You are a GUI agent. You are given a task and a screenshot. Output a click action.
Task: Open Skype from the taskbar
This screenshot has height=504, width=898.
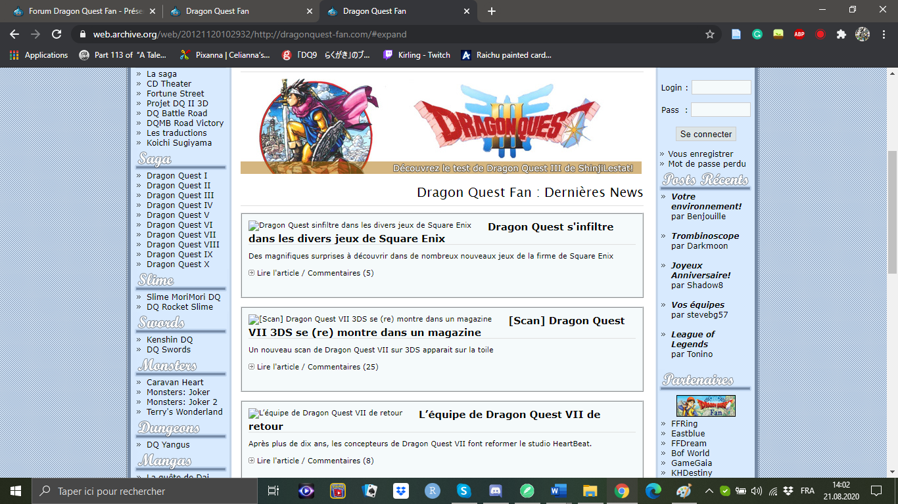pos(463,491)
